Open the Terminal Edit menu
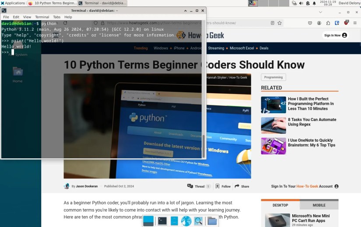Viewport: 361px width, 227px height. point(16,17)
